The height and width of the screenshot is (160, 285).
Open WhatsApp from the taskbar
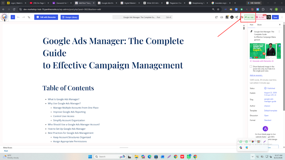point(189,157)
